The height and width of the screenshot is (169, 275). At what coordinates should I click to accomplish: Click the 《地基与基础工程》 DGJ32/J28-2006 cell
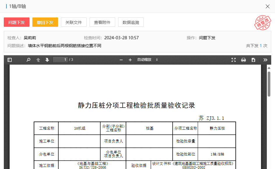click(x=92, y=165)
